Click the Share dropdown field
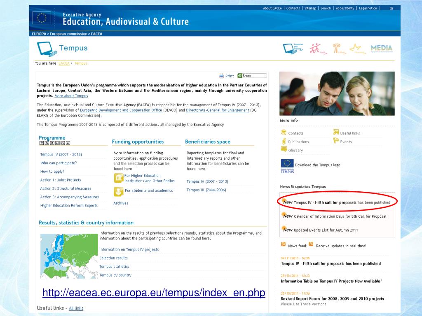Screen dimensions: 422x316 click(x=252, y=76)
